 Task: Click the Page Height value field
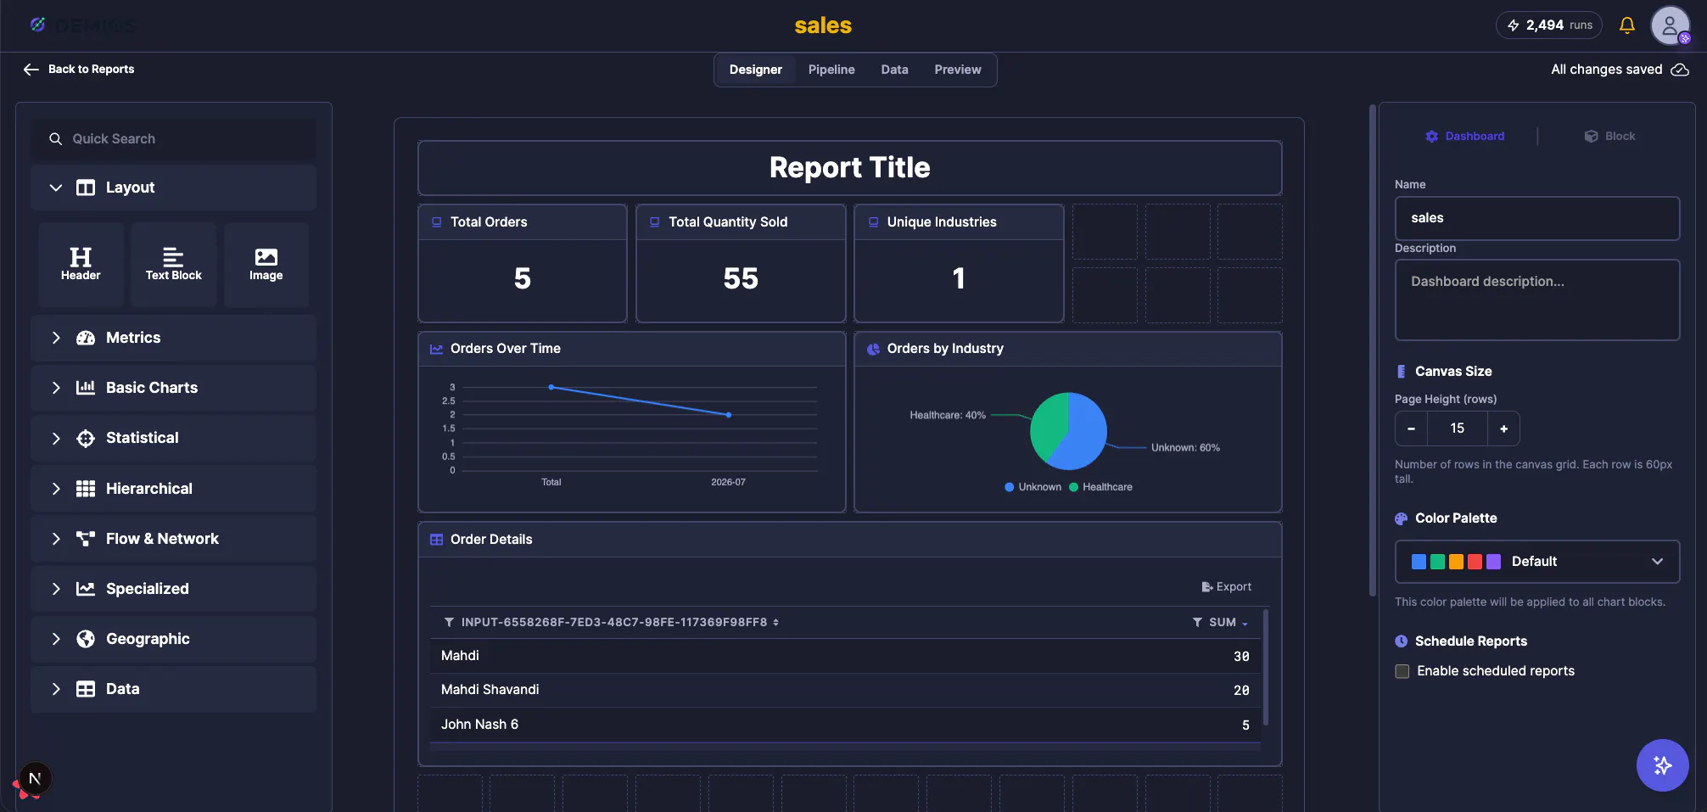(1457, 428)
